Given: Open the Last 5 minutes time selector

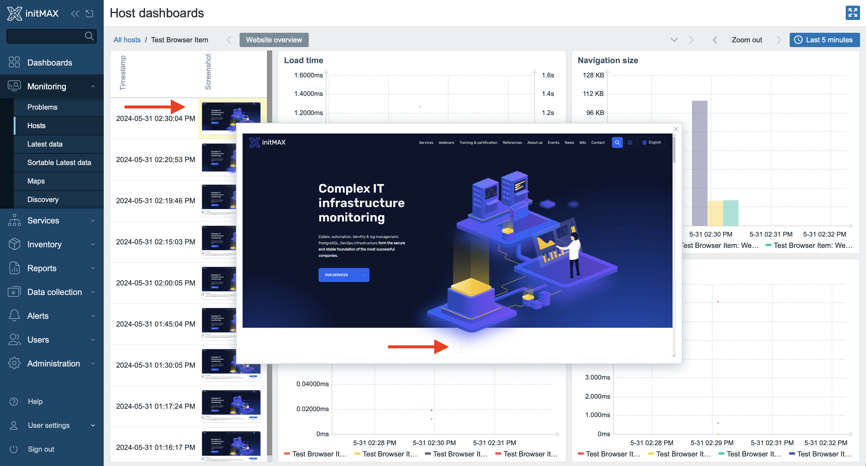Looking at the screenshot, I should point(824,40).
